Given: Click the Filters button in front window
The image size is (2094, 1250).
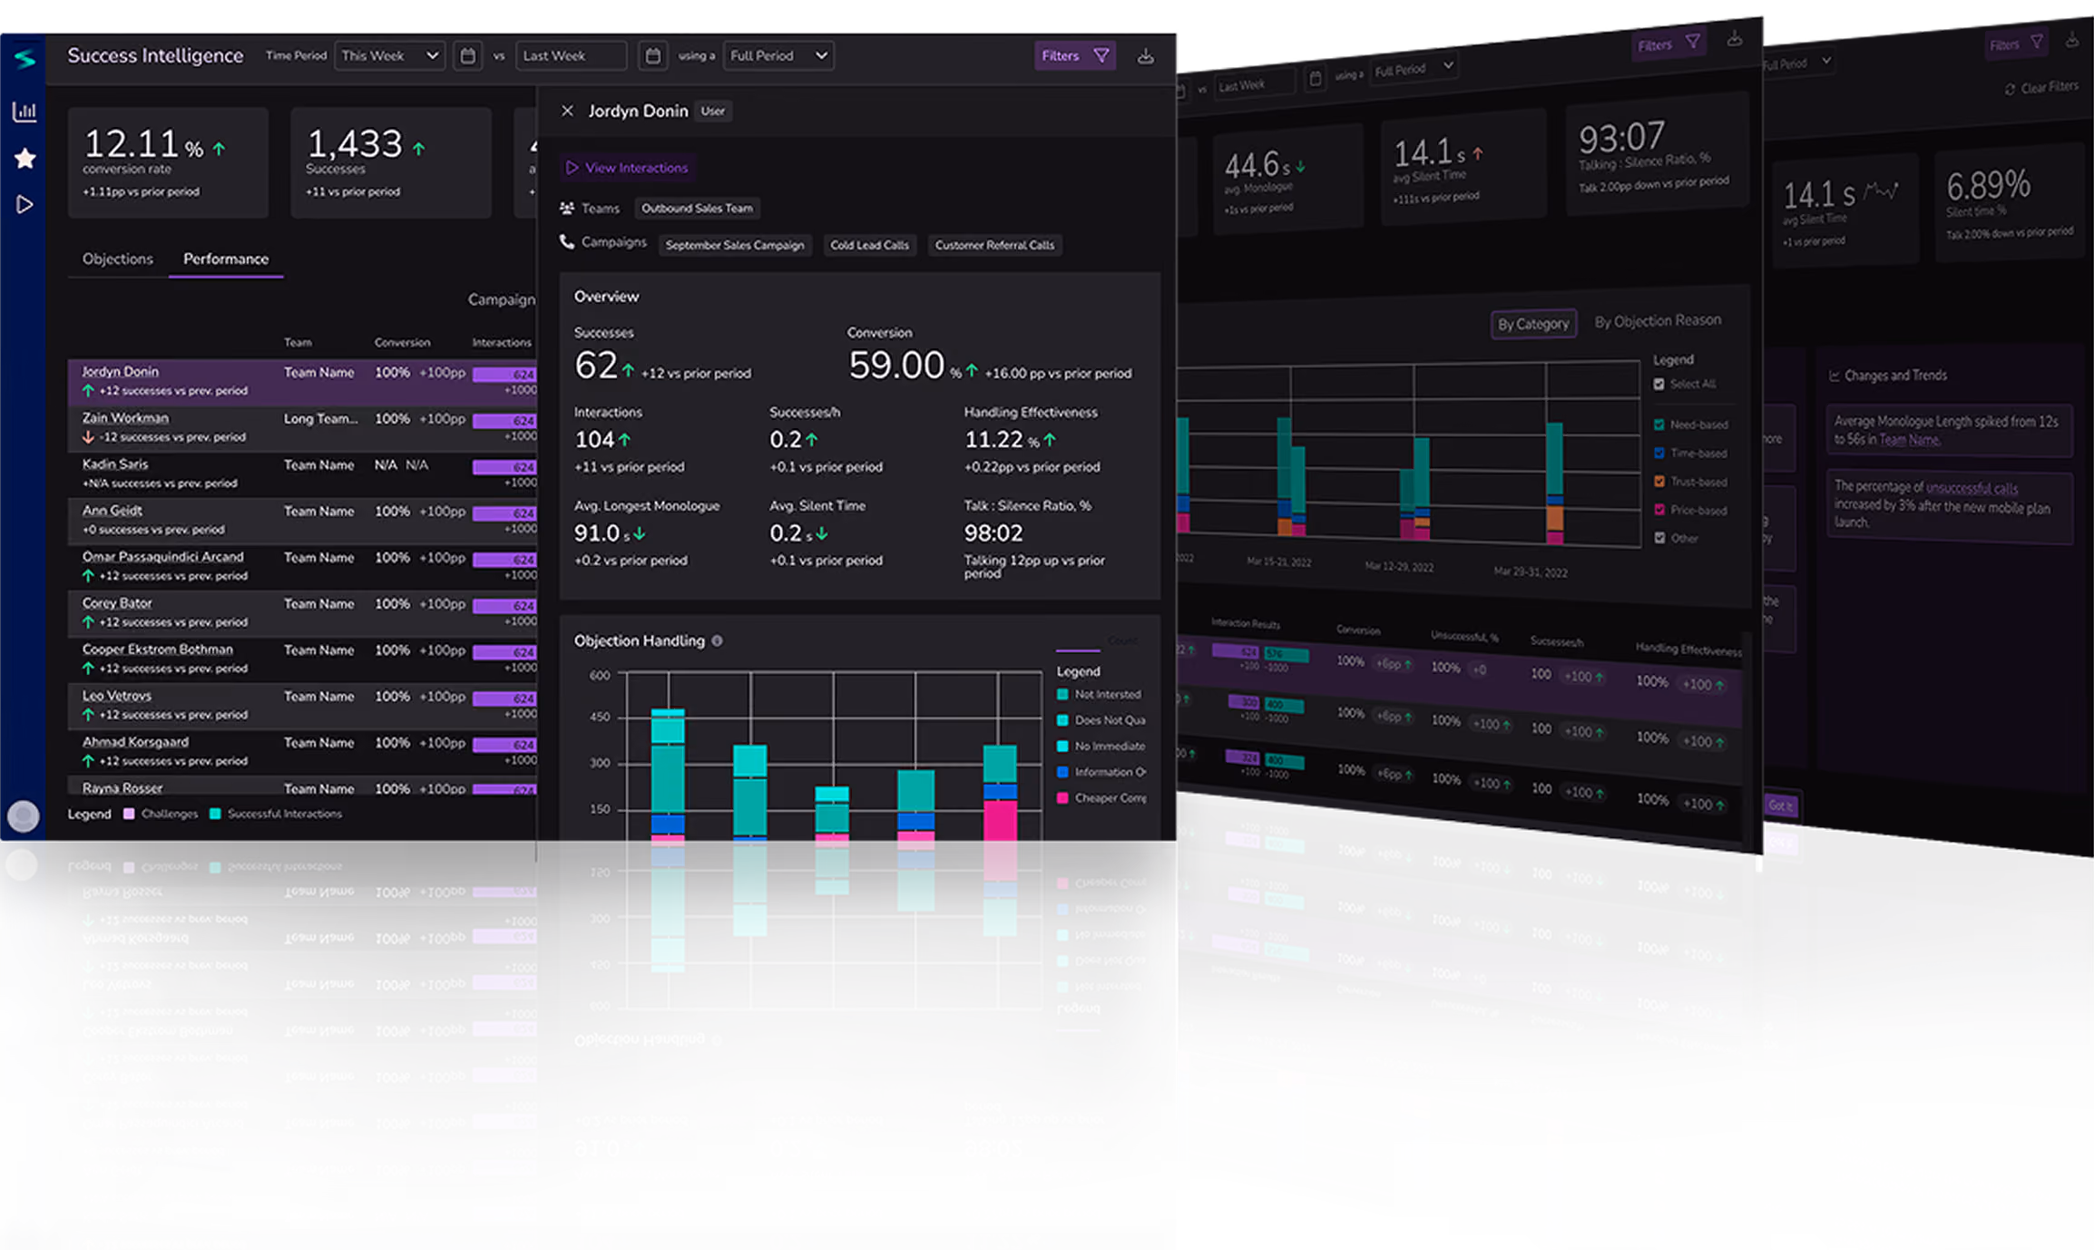Looking at the screenshot, I should 1075,56.
